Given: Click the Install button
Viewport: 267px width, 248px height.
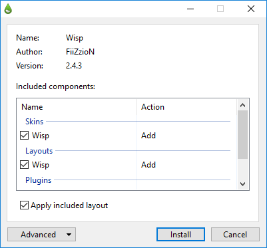Looking at the screenshot, I should (180, 235).
